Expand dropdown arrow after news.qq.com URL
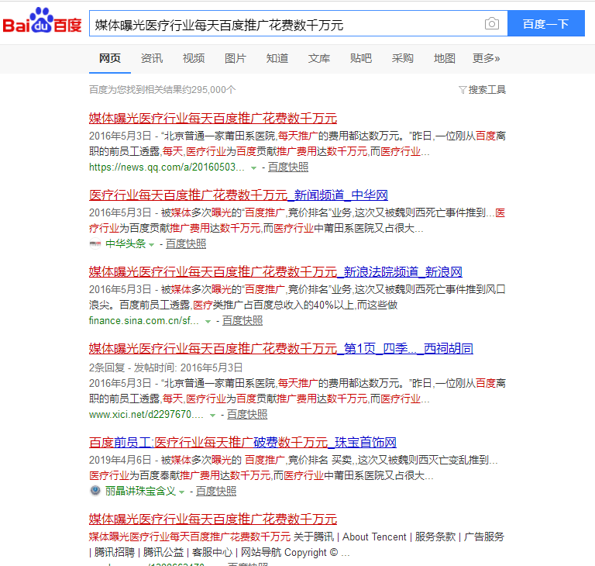 tap(253, 167)
